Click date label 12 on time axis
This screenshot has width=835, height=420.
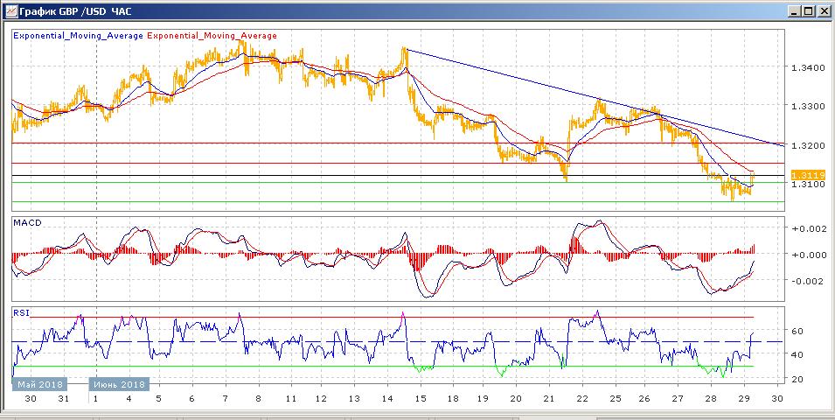point(321,399)
